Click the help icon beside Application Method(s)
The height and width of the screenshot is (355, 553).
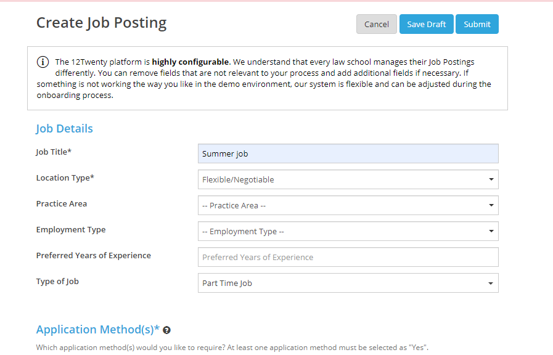click(166, 330)
